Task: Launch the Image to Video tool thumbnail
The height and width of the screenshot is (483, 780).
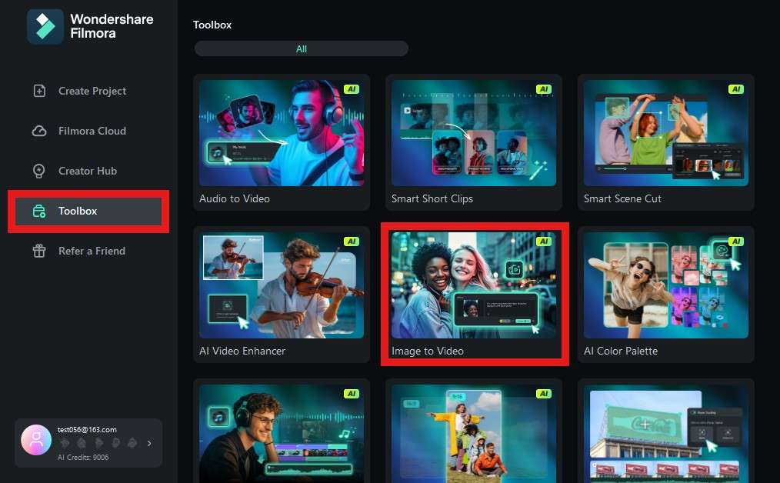Action: (474, 285)
